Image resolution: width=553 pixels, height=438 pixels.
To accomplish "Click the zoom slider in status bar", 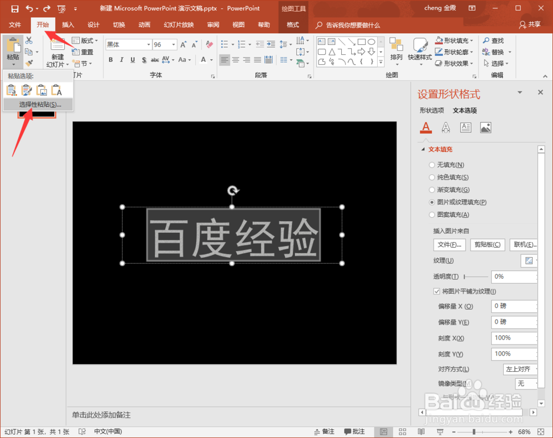I will (482, 432).
